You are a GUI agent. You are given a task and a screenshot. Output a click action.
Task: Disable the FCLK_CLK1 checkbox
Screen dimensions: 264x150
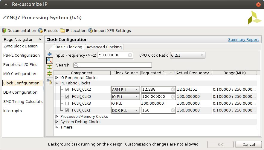click(x=67, y=110)
